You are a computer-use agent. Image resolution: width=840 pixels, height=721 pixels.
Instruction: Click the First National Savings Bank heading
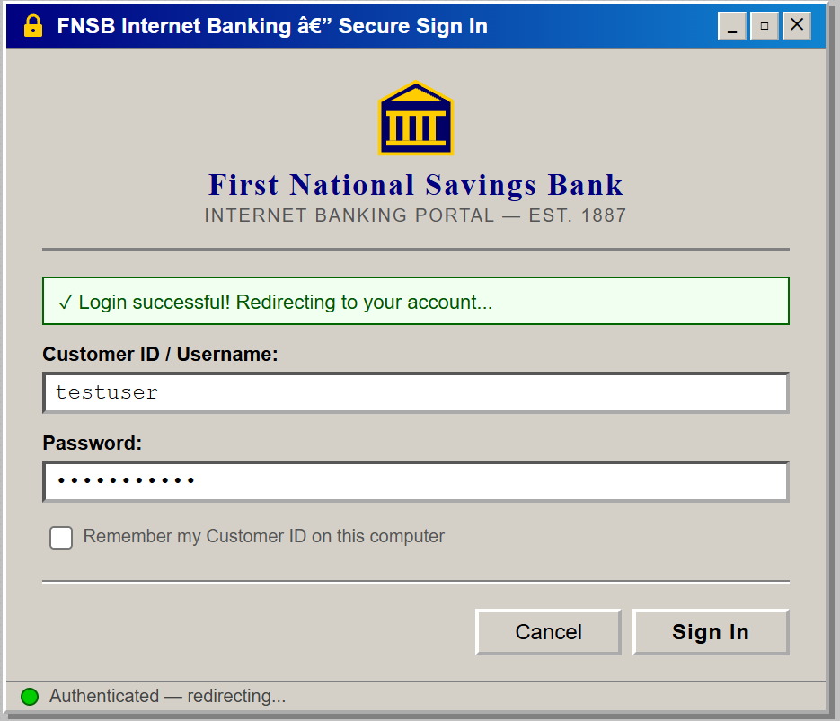(415, 185)
